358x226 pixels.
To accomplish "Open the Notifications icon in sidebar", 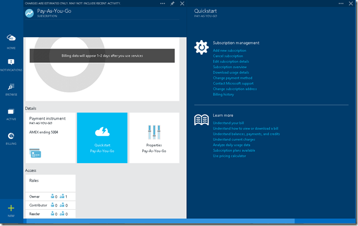I will point(11,65).
